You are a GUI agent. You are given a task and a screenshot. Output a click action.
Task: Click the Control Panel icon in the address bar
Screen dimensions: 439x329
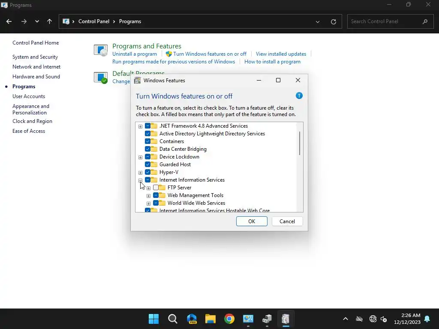tap(66, 21)
